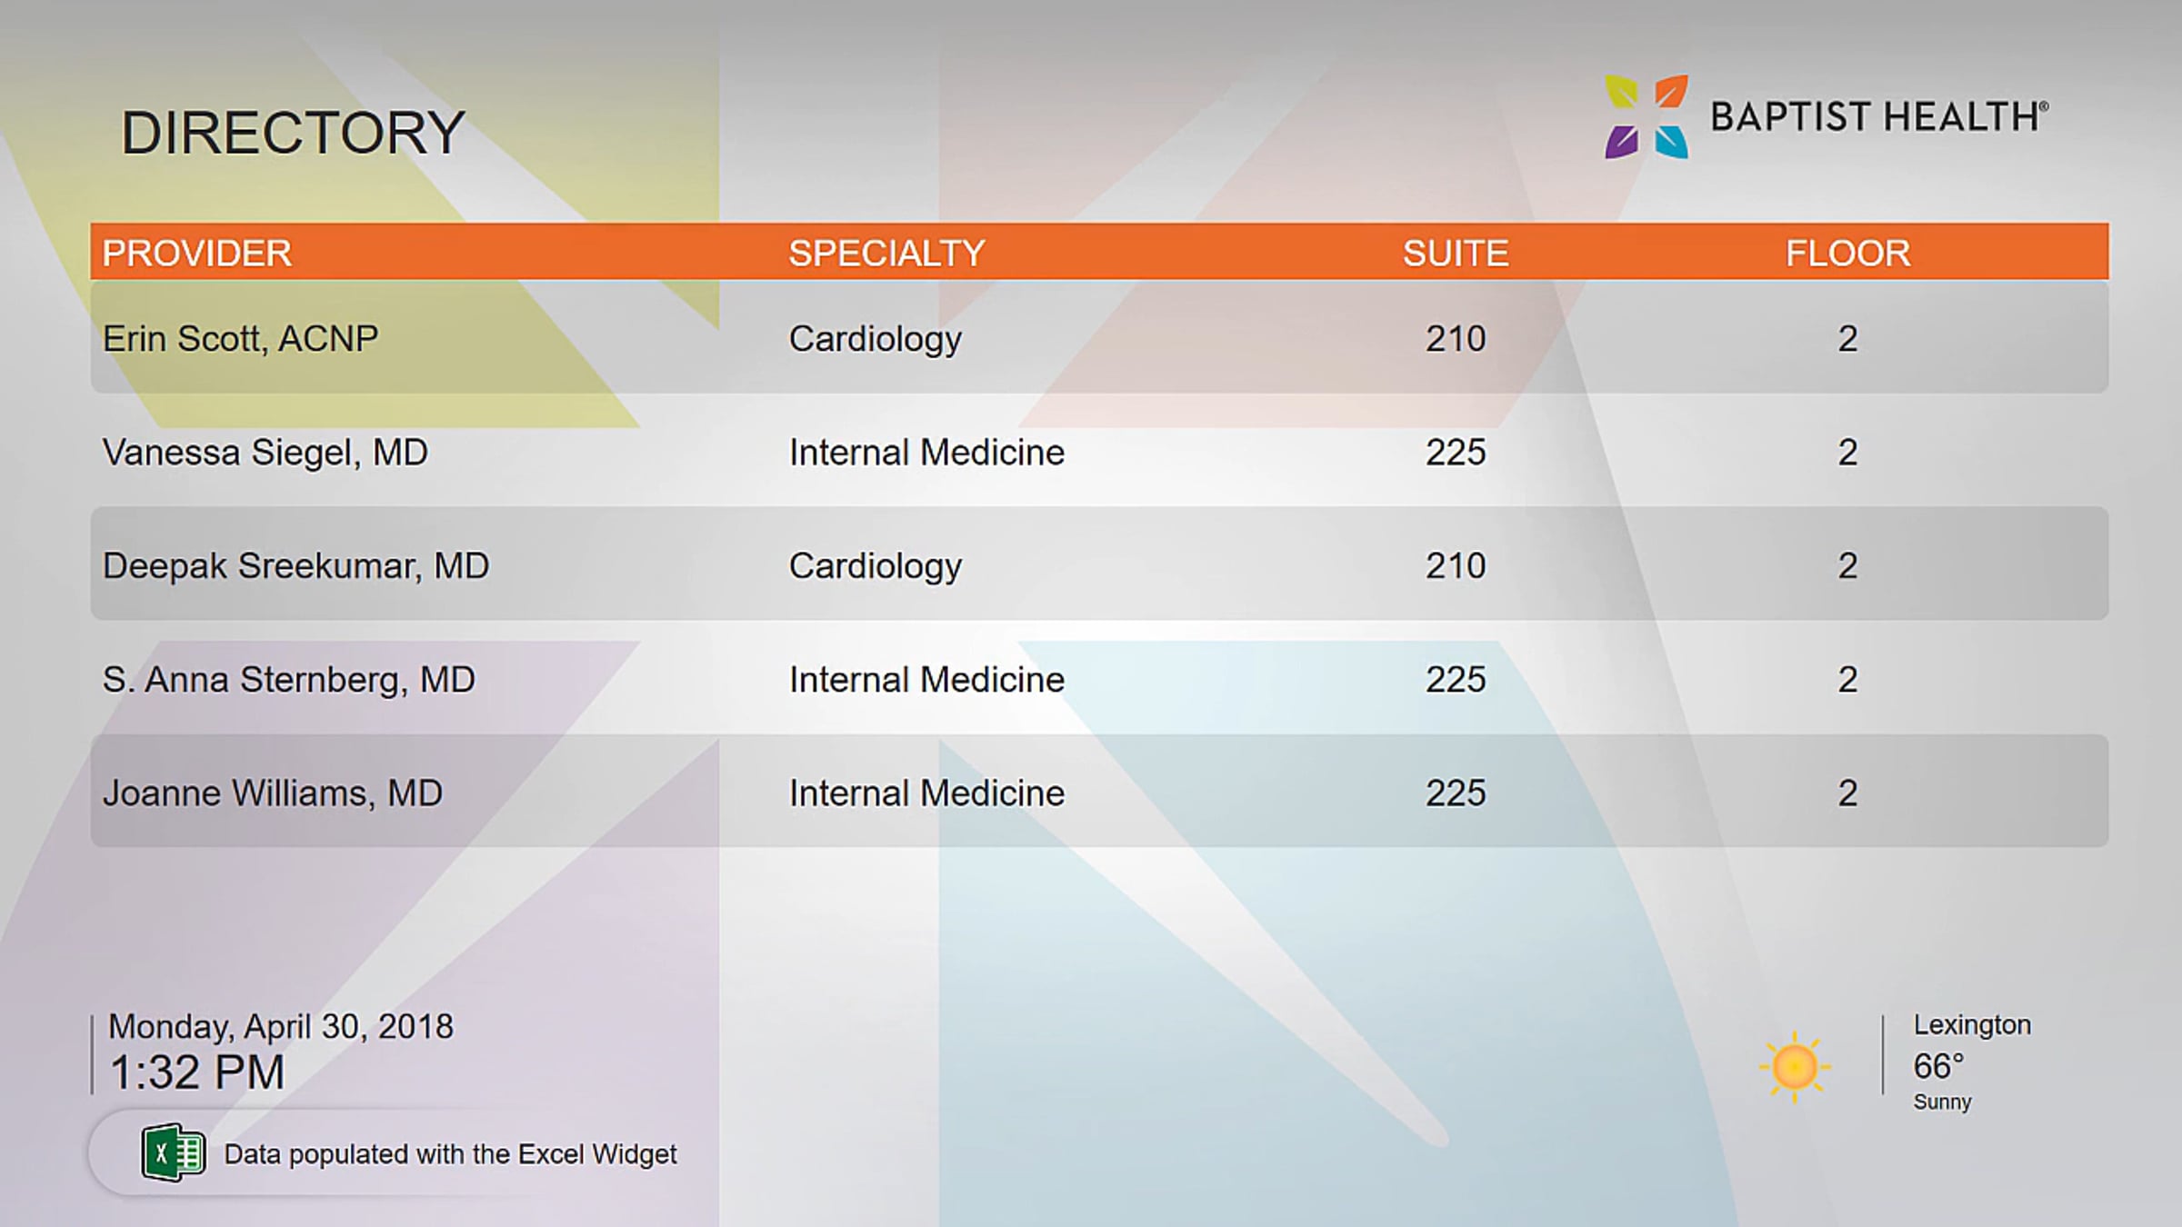Image resolution: width=2182 pixels, height=1227 pixels.
Task: Click the FLOOR column header
Action: click(x=1847, y=253)
